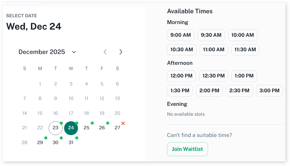Select the highlighted December 24 date
290x166 pixels.
tap(71, 128)
